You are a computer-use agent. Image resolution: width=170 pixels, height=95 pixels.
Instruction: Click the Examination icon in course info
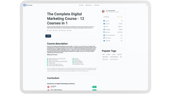tap(104, 38)
